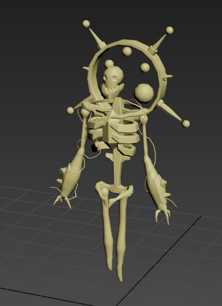Viewport: 222px width, 306px height.
Task: Click the tip of the longer front leg
Action: [x=120, y=277]
